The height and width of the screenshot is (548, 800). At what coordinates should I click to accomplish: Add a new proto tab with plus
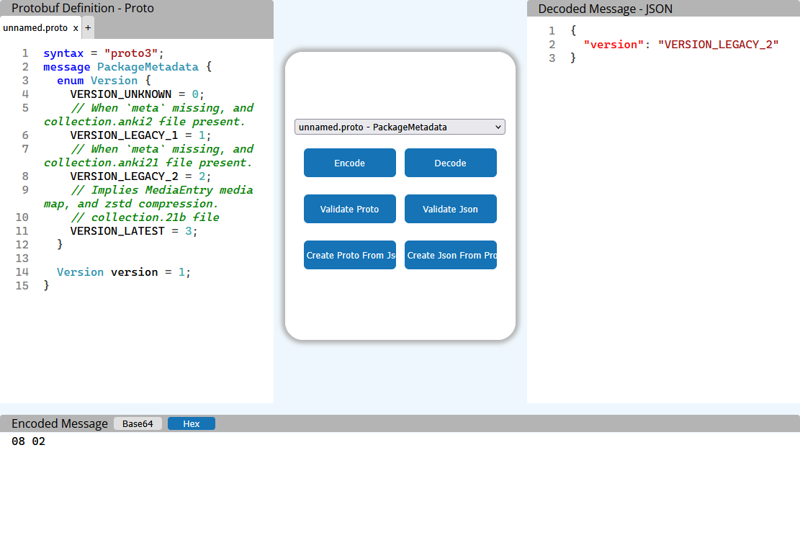tap(88, 27)
